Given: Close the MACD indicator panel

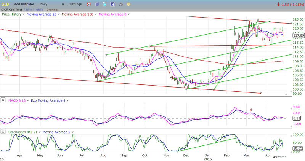Looking at the screenshot, I should (3, 100).
